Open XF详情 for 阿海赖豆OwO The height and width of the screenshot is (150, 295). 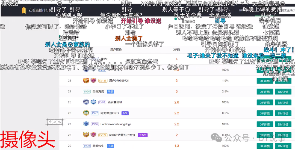(265, 114)
